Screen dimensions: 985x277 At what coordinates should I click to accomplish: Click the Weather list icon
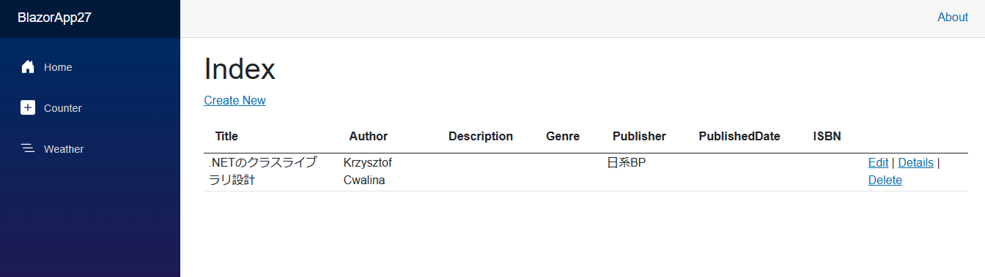28,149
